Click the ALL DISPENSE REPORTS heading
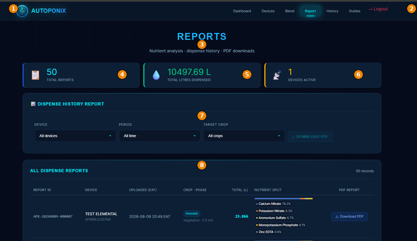The image size is (417, 241). pos(59,171)
